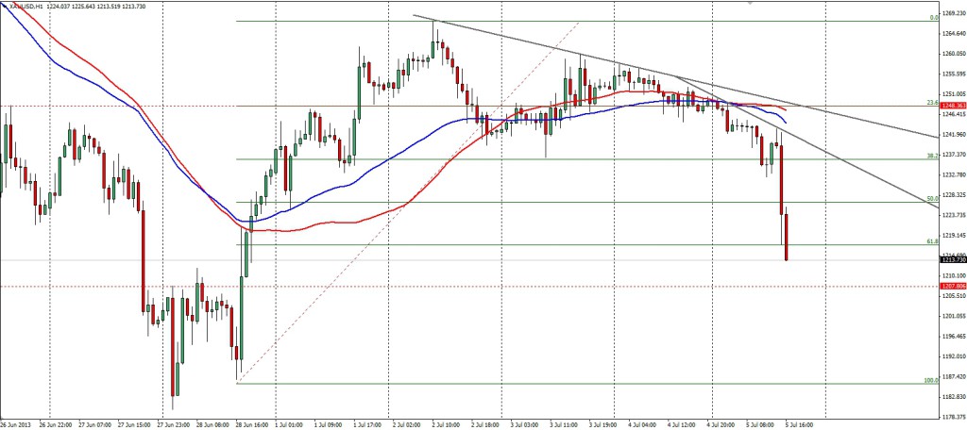Click the chart shift triangle marker at top
The width and height of the screenshot is (967, 430).
752,4
